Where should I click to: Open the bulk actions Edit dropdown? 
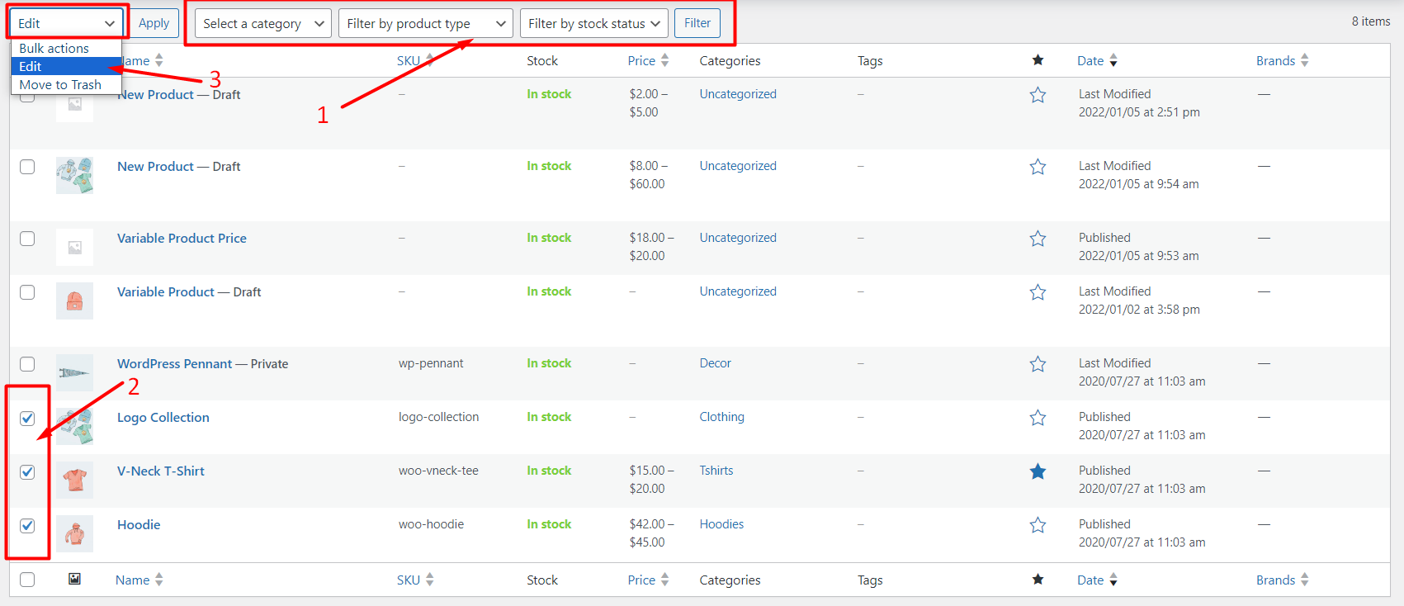click(x=66, y=23)
